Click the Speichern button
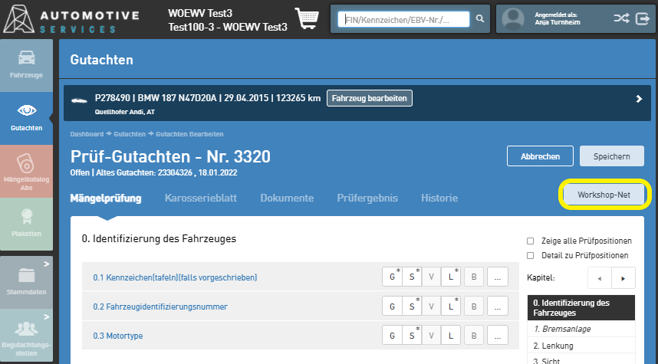 [610, 156]
